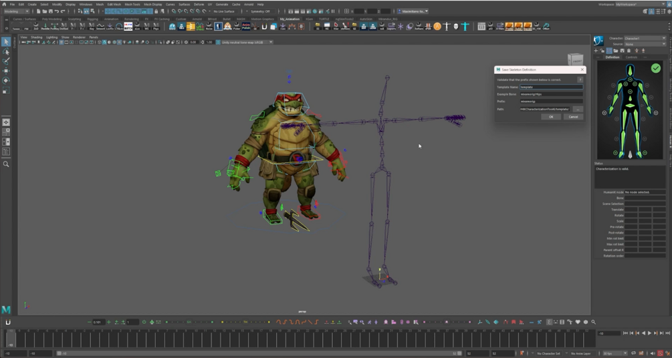
Task: Click the HumanIK save skeleton definition icon
Action: click(623, 51)
